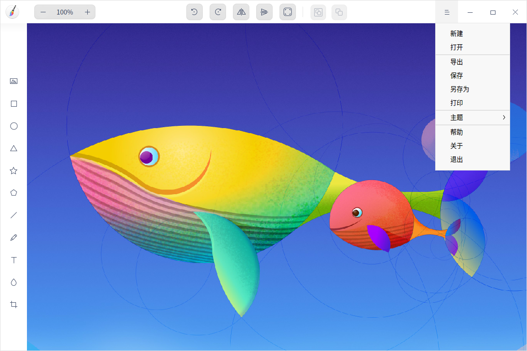The height and width of the screenshot is (351, 527).
Task: Rotate canvas counterclockwise
Action: point(194,12)
